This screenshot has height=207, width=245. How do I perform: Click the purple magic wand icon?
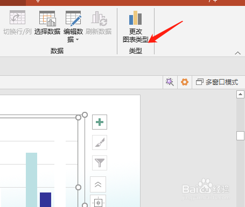[x=170, y=82]
